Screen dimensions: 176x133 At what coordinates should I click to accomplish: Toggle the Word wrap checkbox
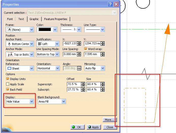pyautogui.click(x=86, y=49)
